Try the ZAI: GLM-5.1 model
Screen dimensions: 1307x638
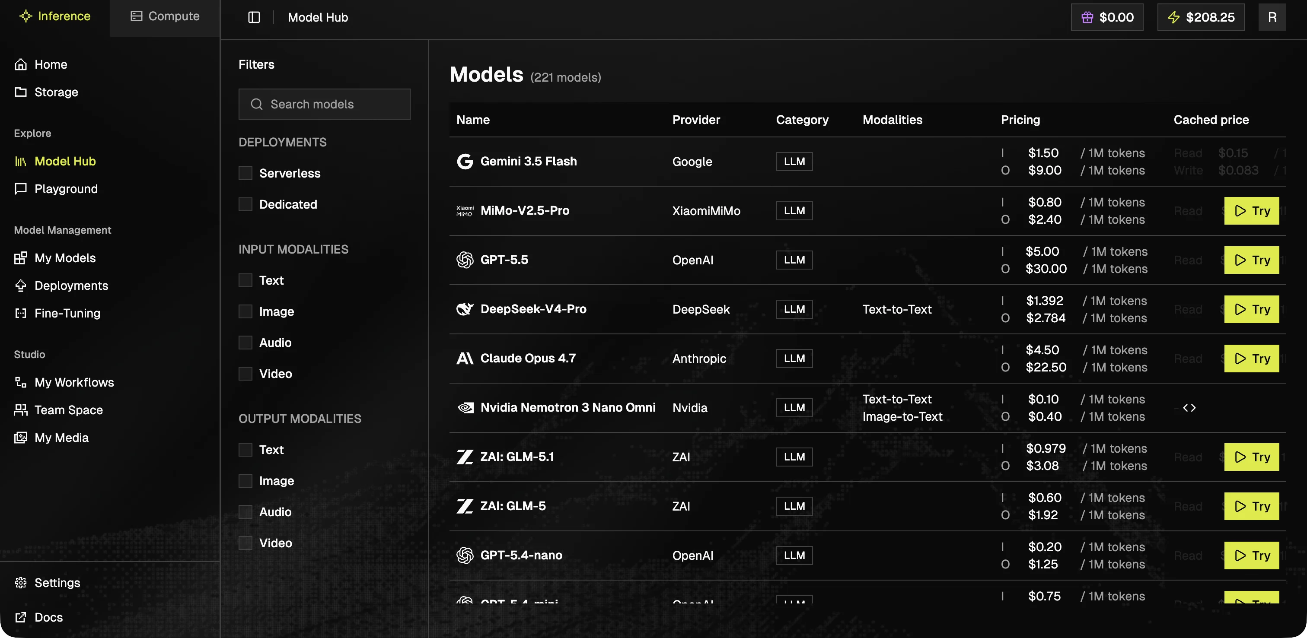tap(1251, 457)
